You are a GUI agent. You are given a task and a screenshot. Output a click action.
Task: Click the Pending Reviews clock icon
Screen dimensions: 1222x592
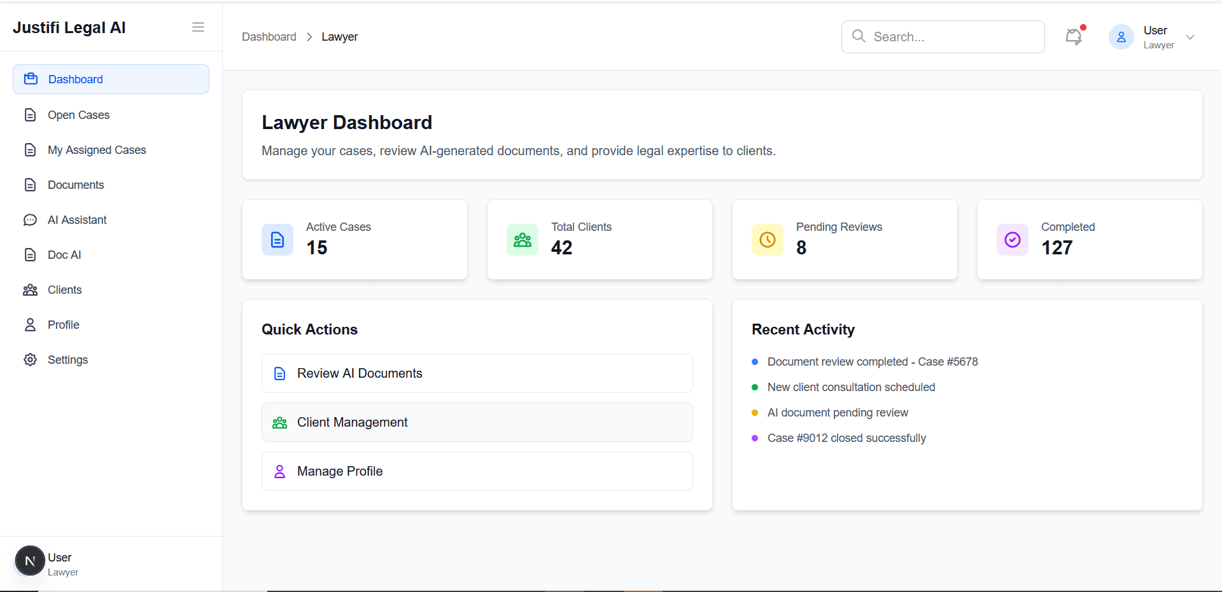coord(767,240)
